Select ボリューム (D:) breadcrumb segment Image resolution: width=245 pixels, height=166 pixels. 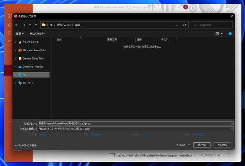tap(64, 25)
